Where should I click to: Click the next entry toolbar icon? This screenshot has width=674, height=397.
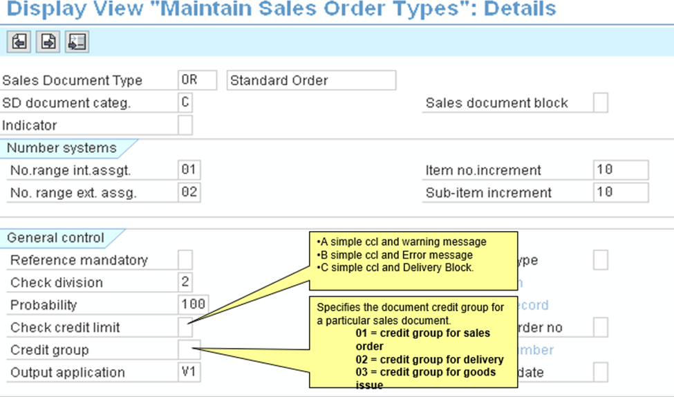tap(48, 42)
